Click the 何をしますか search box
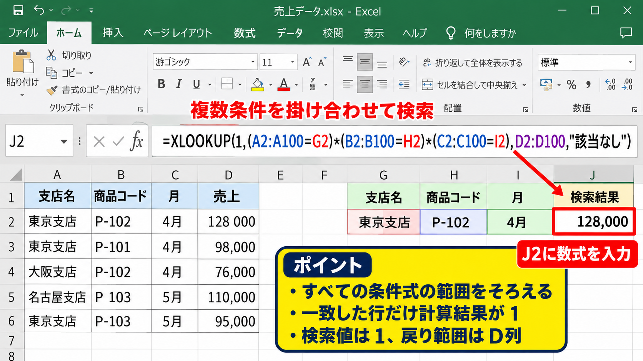 tap(490, 33)
